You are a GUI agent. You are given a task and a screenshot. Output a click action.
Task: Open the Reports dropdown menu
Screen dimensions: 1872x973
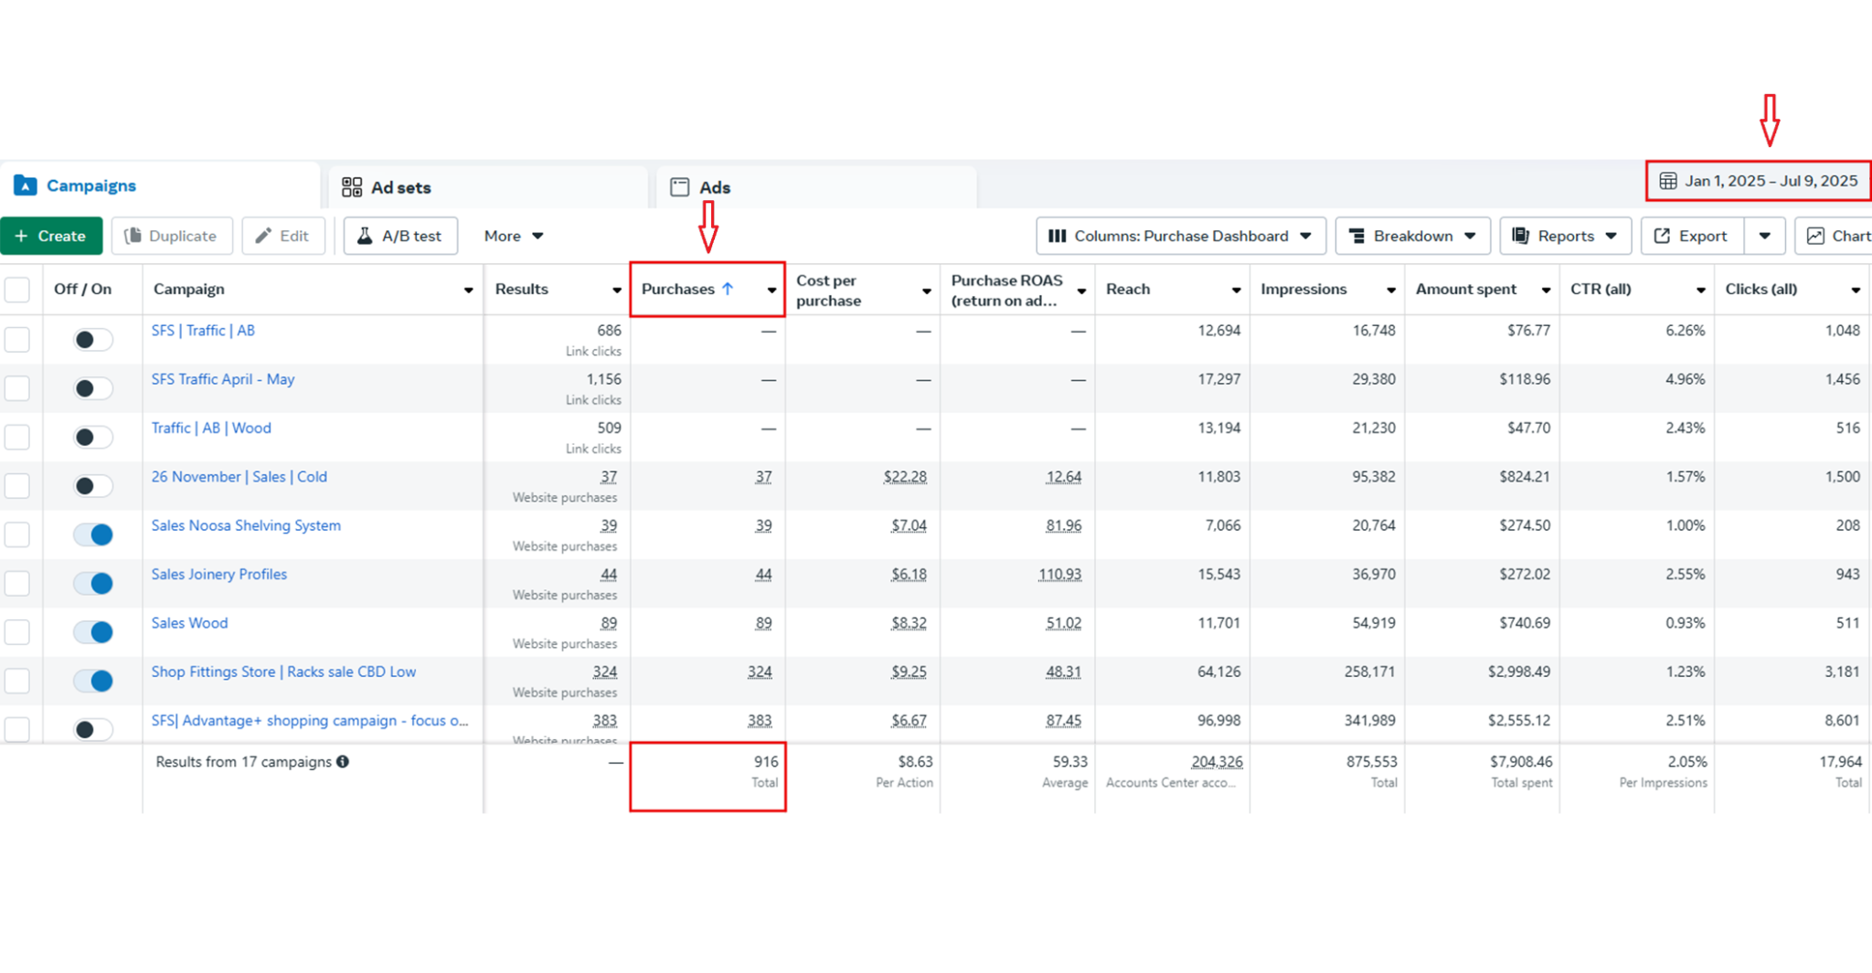[1565, 236]
